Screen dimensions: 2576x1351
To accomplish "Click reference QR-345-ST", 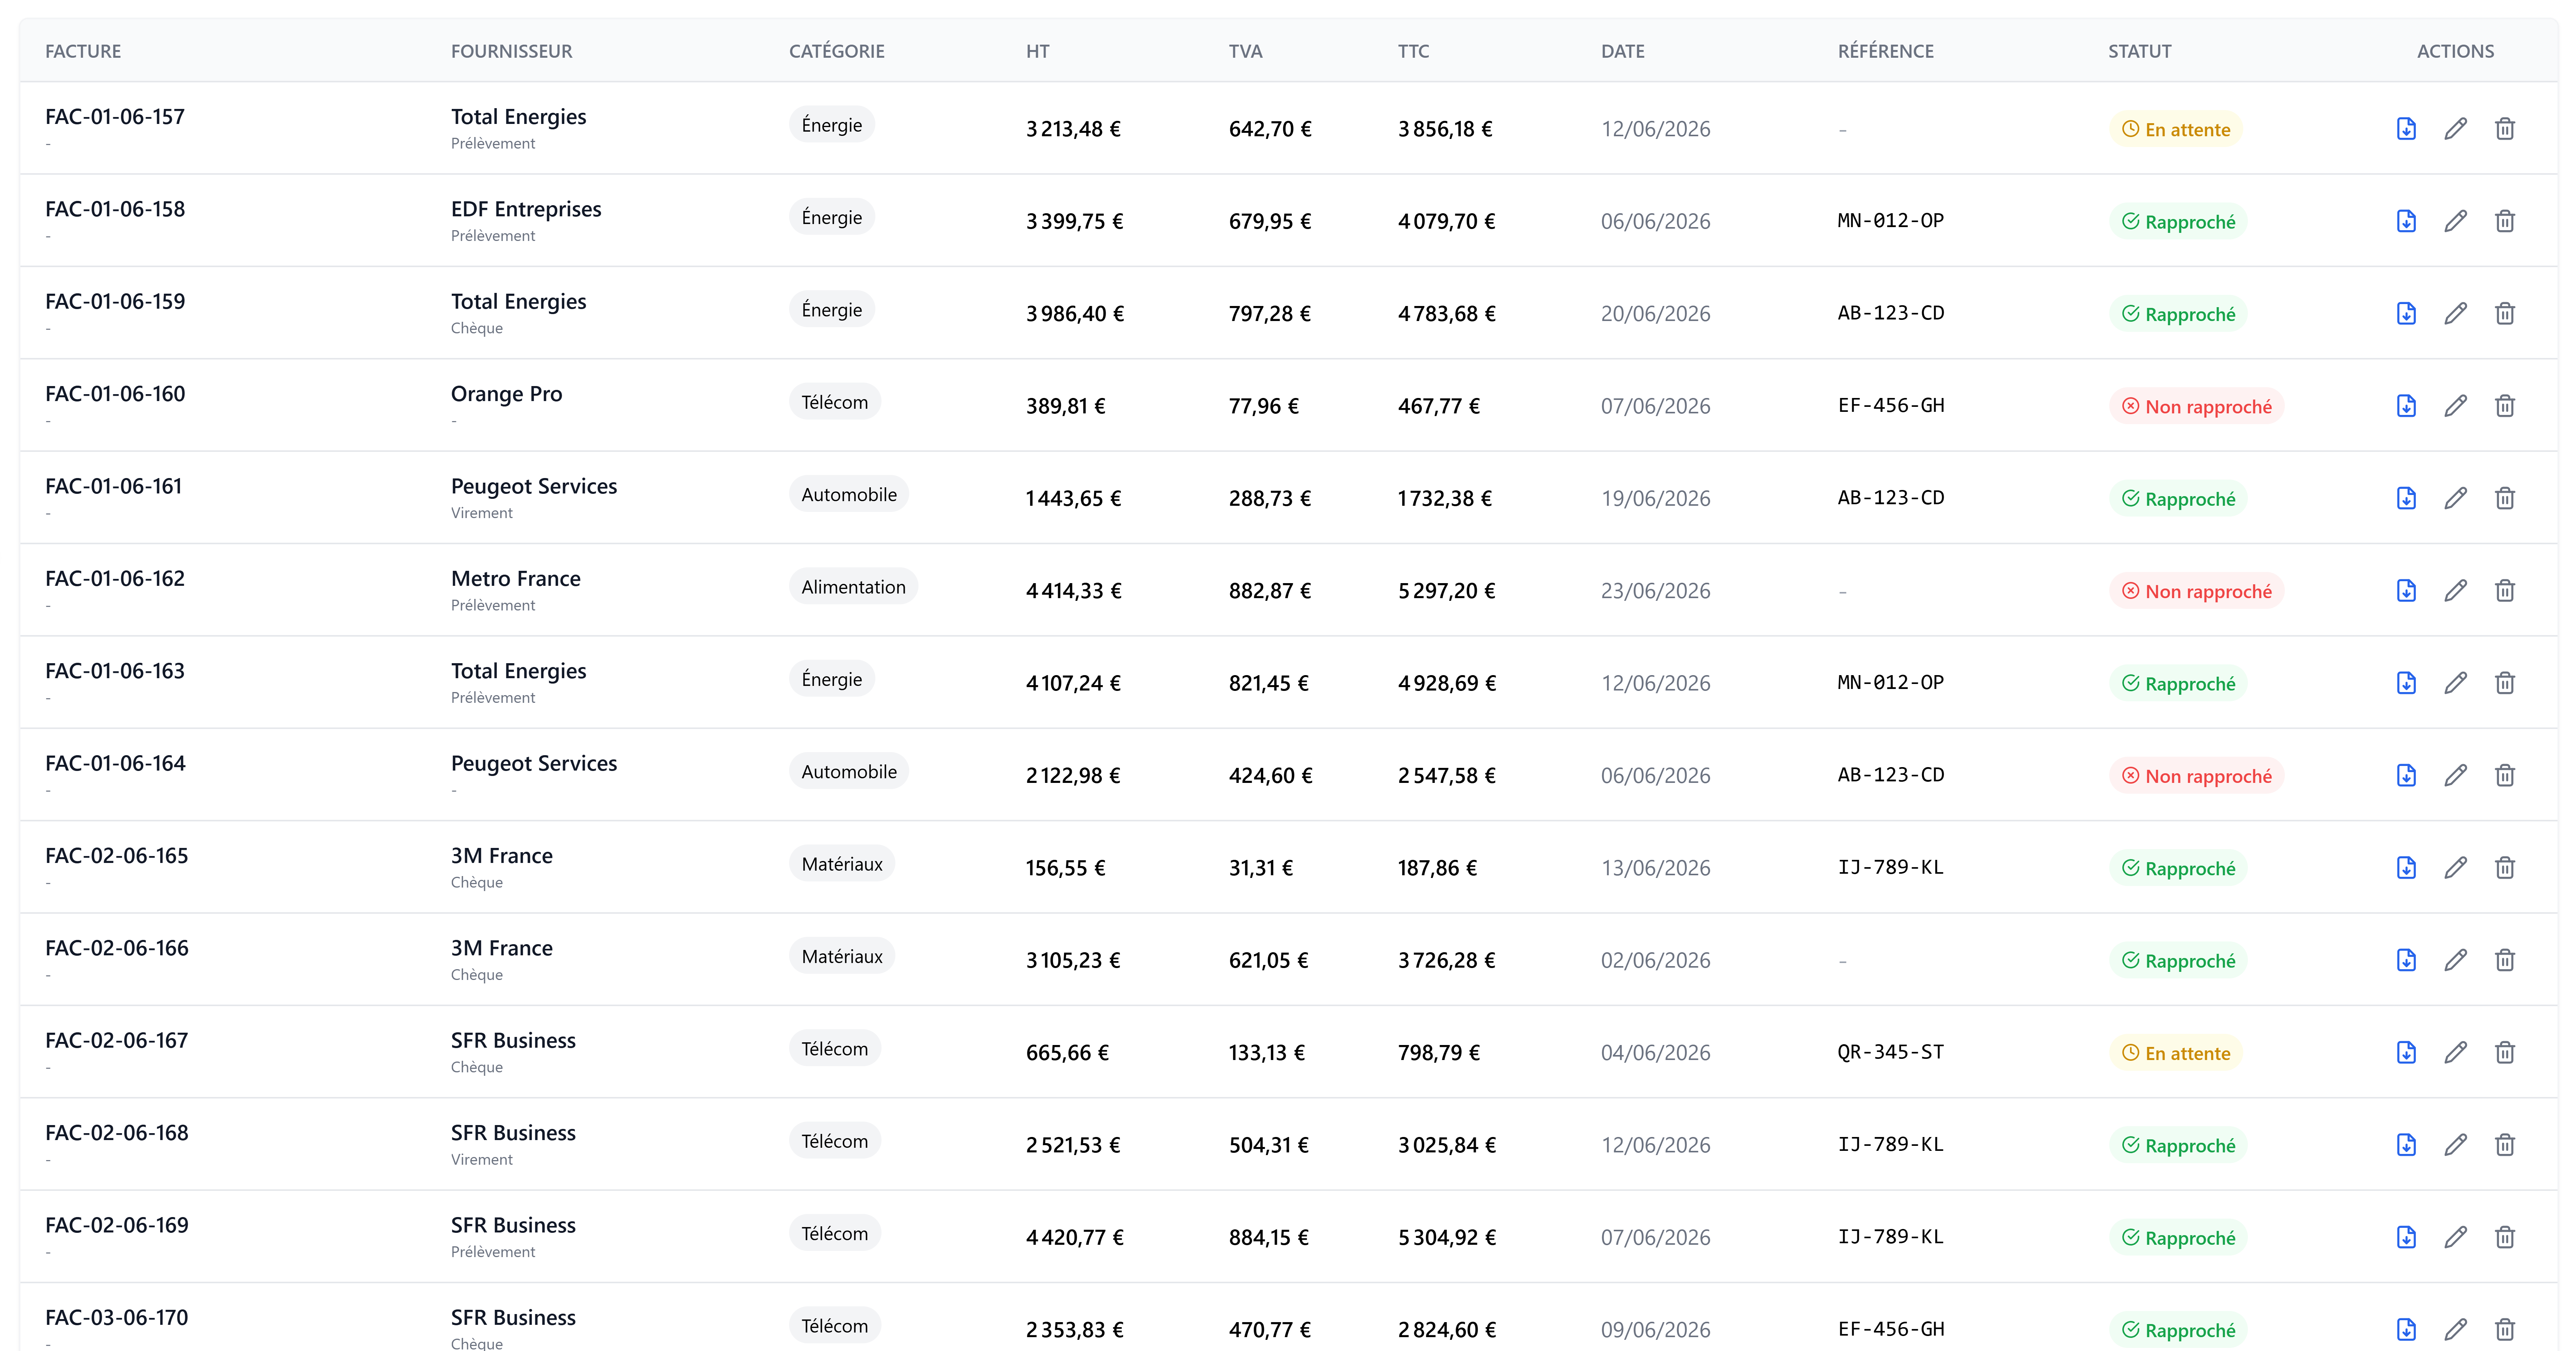I will [1890, 1052].
